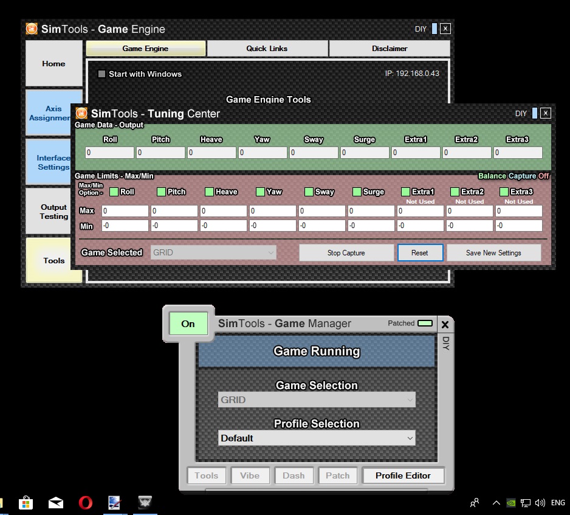The height and width of the screenshot is (515, 570).
Task: Toggle Balance Capture Off label
Action: (513, 176)
